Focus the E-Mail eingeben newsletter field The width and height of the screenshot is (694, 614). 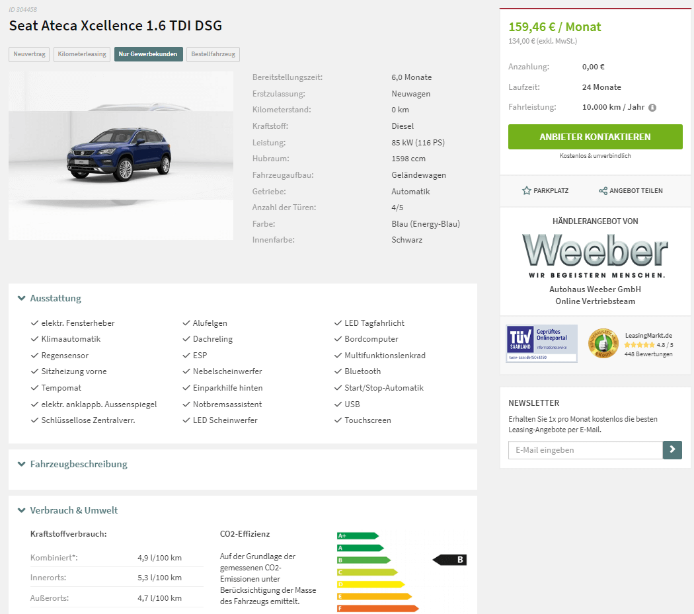(x=586, y=450)
